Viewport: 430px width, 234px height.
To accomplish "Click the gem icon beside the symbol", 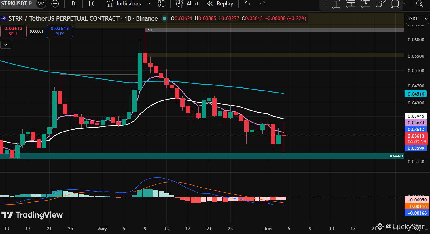I will point(41,4).
